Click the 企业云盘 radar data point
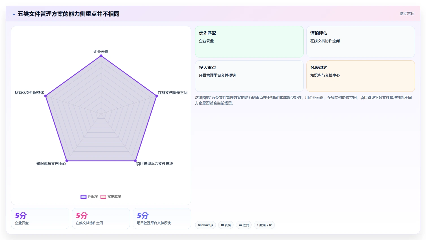The image size is (426, 240). click(101, 56)
